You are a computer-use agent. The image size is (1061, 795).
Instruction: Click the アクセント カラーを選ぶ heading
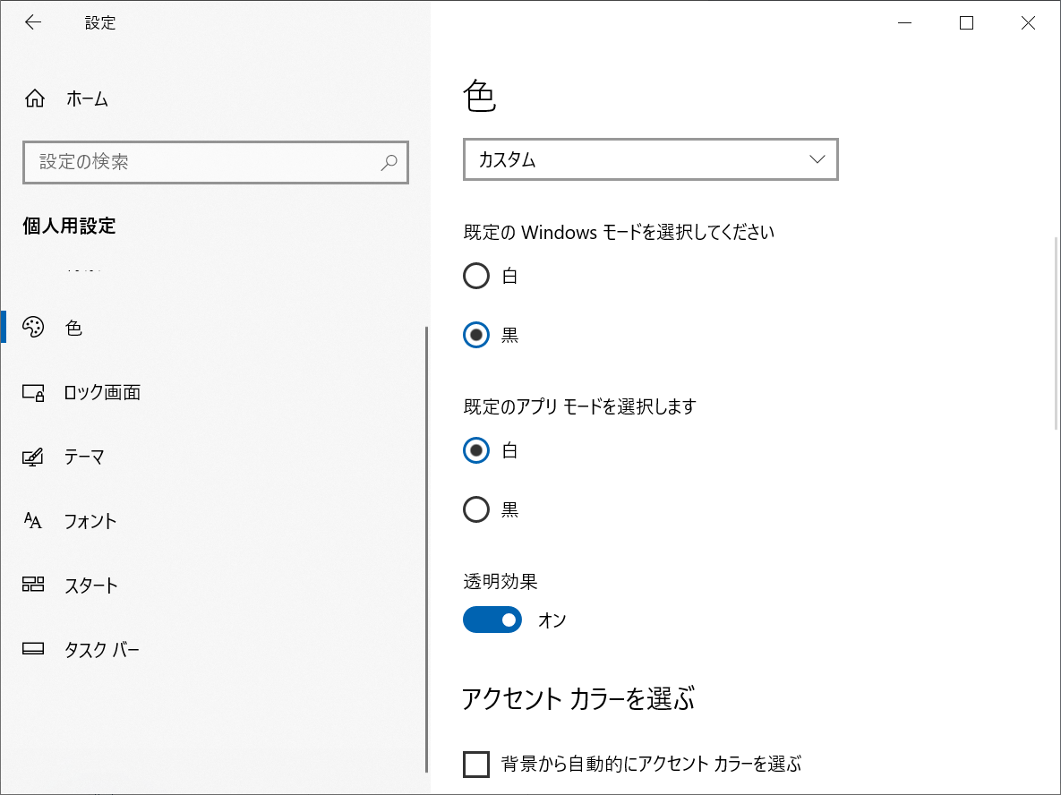pyautogui.click(x=578, y=699)
